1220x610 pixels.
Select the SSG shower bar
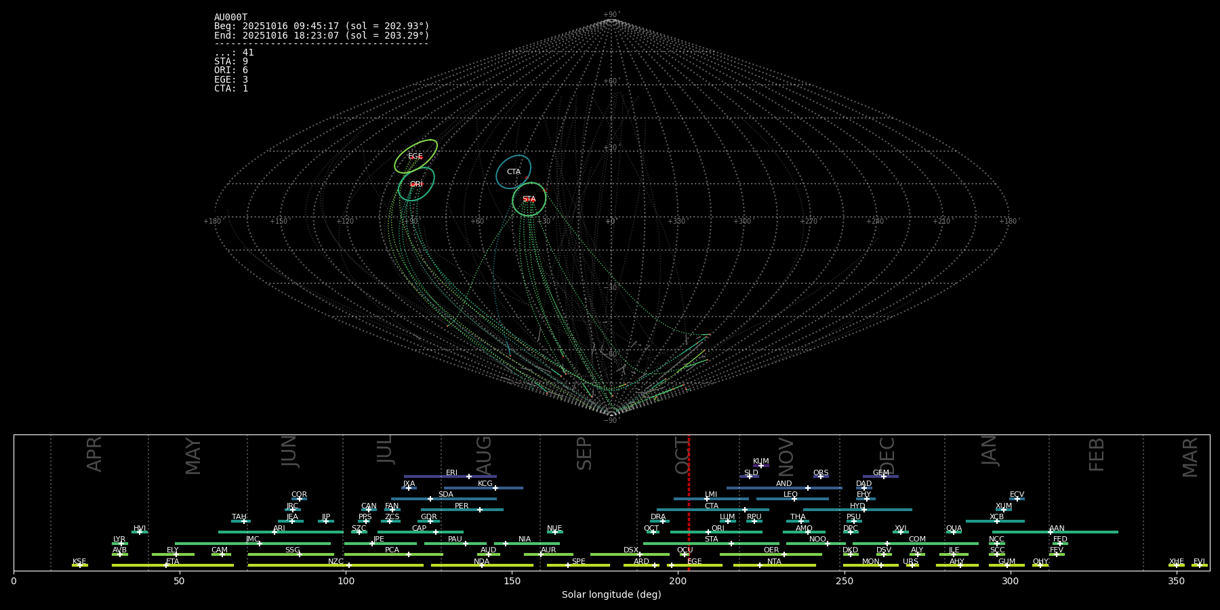(x=292, y=554)
